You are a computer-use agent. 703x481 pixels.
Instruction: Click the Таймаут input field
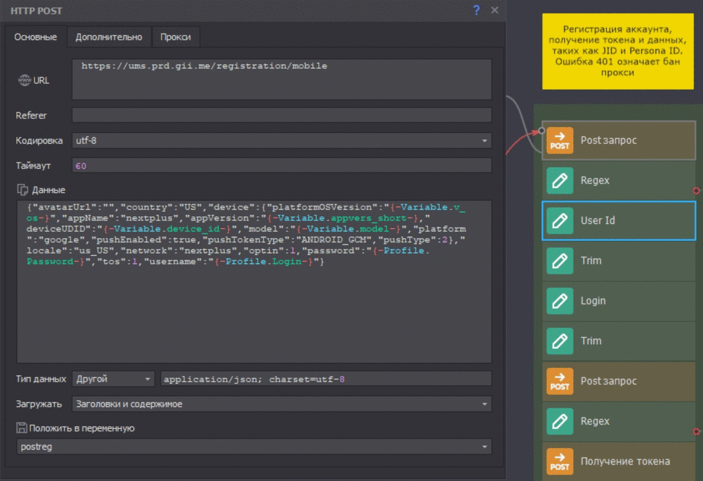pos(282,166)
